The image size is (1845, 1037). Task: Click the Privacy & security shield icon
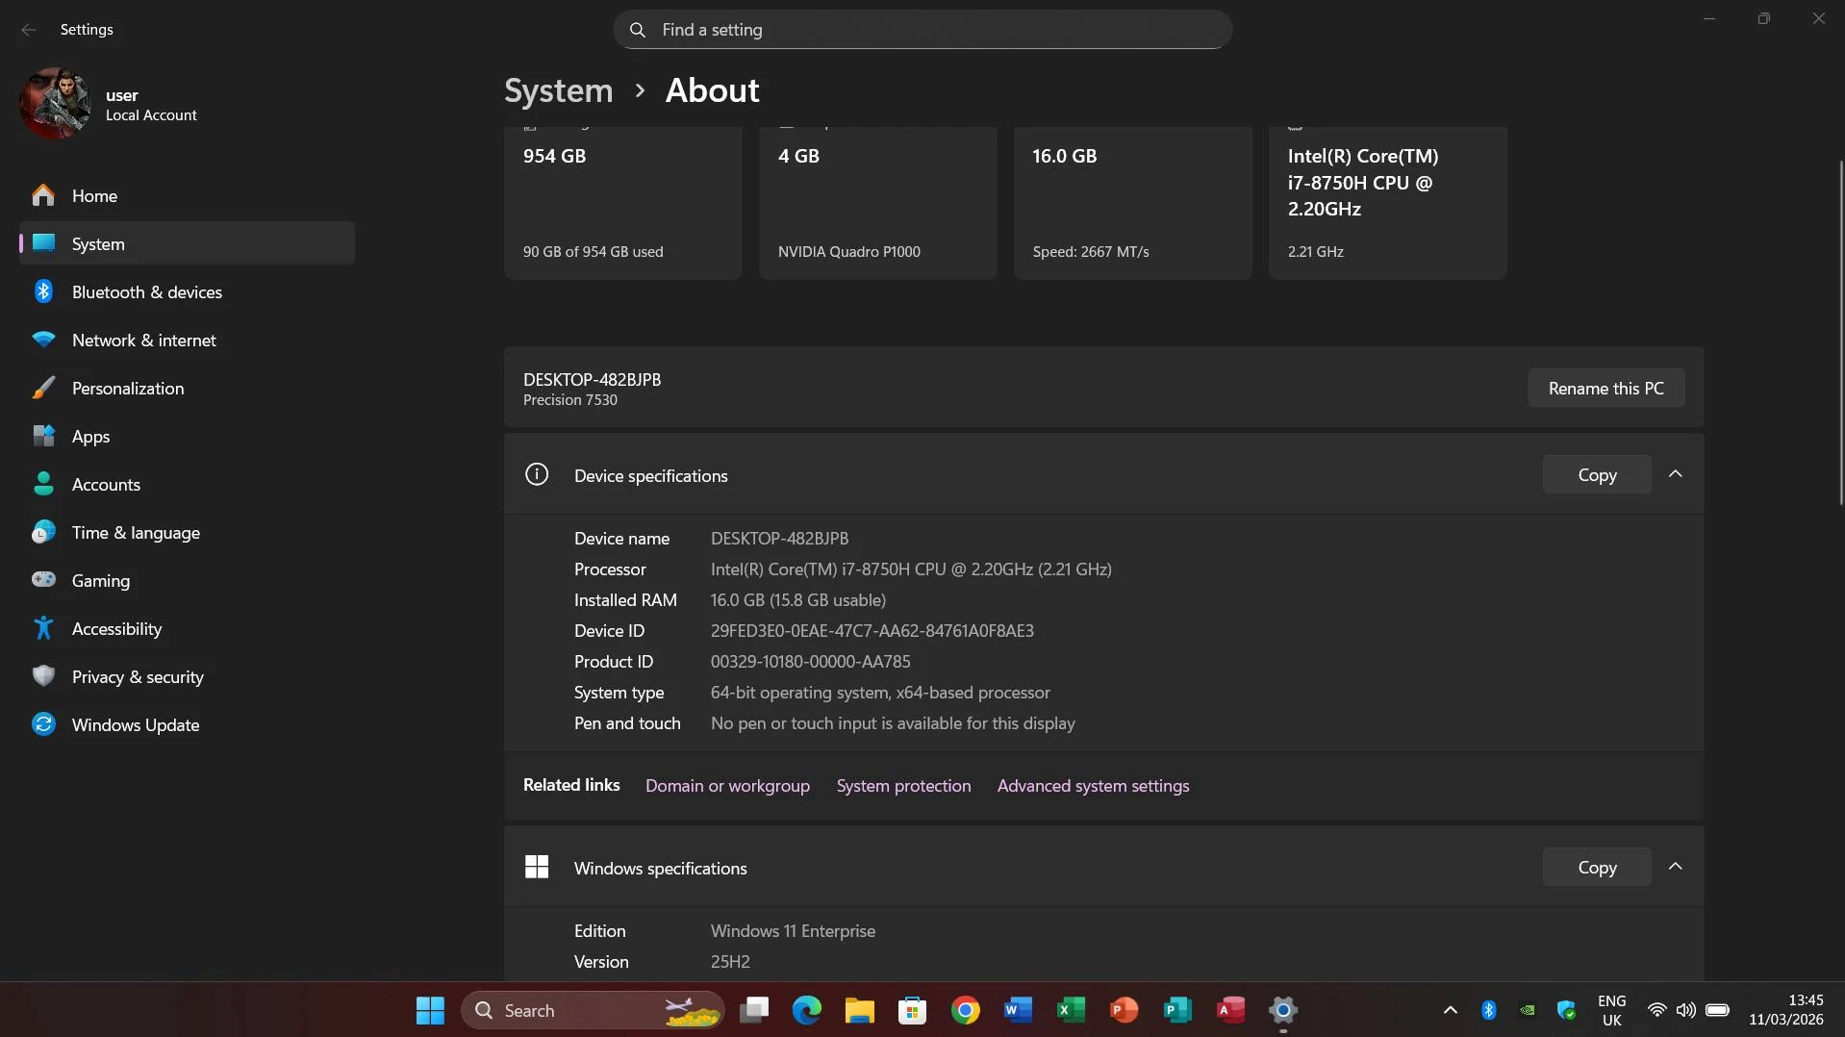tap(43, 676)
